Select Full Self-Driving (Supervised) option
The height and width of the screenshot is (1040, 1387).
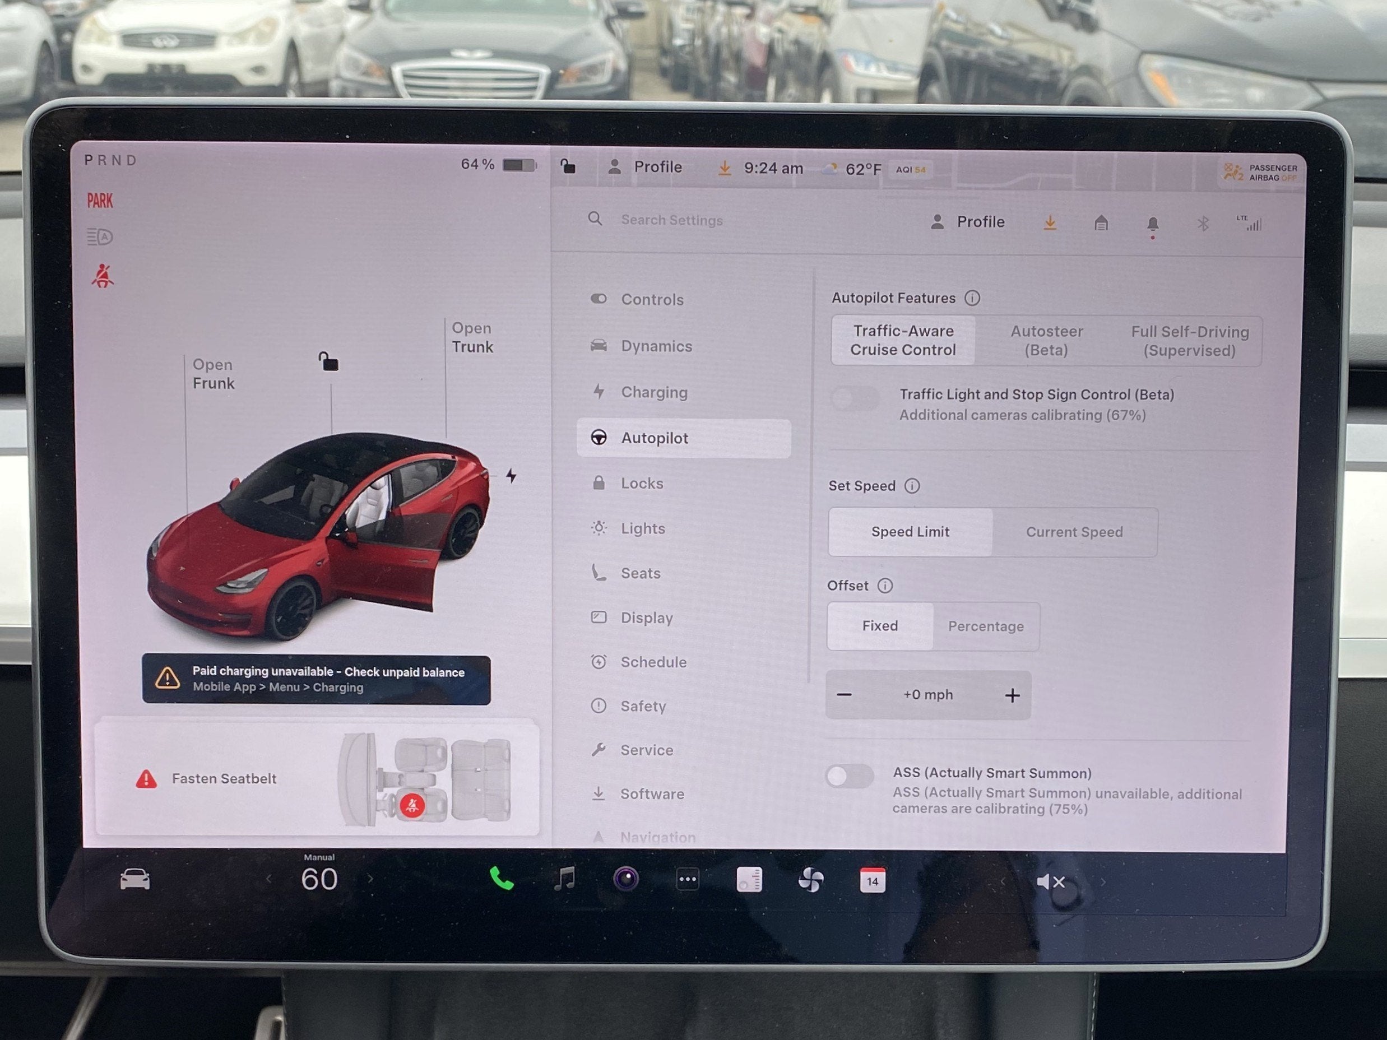tap(1190, 342)
